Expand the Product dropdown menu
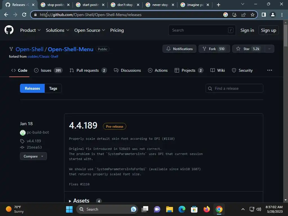Image resolution: width=288 pixels, height=216 pixels. (30, 30)
